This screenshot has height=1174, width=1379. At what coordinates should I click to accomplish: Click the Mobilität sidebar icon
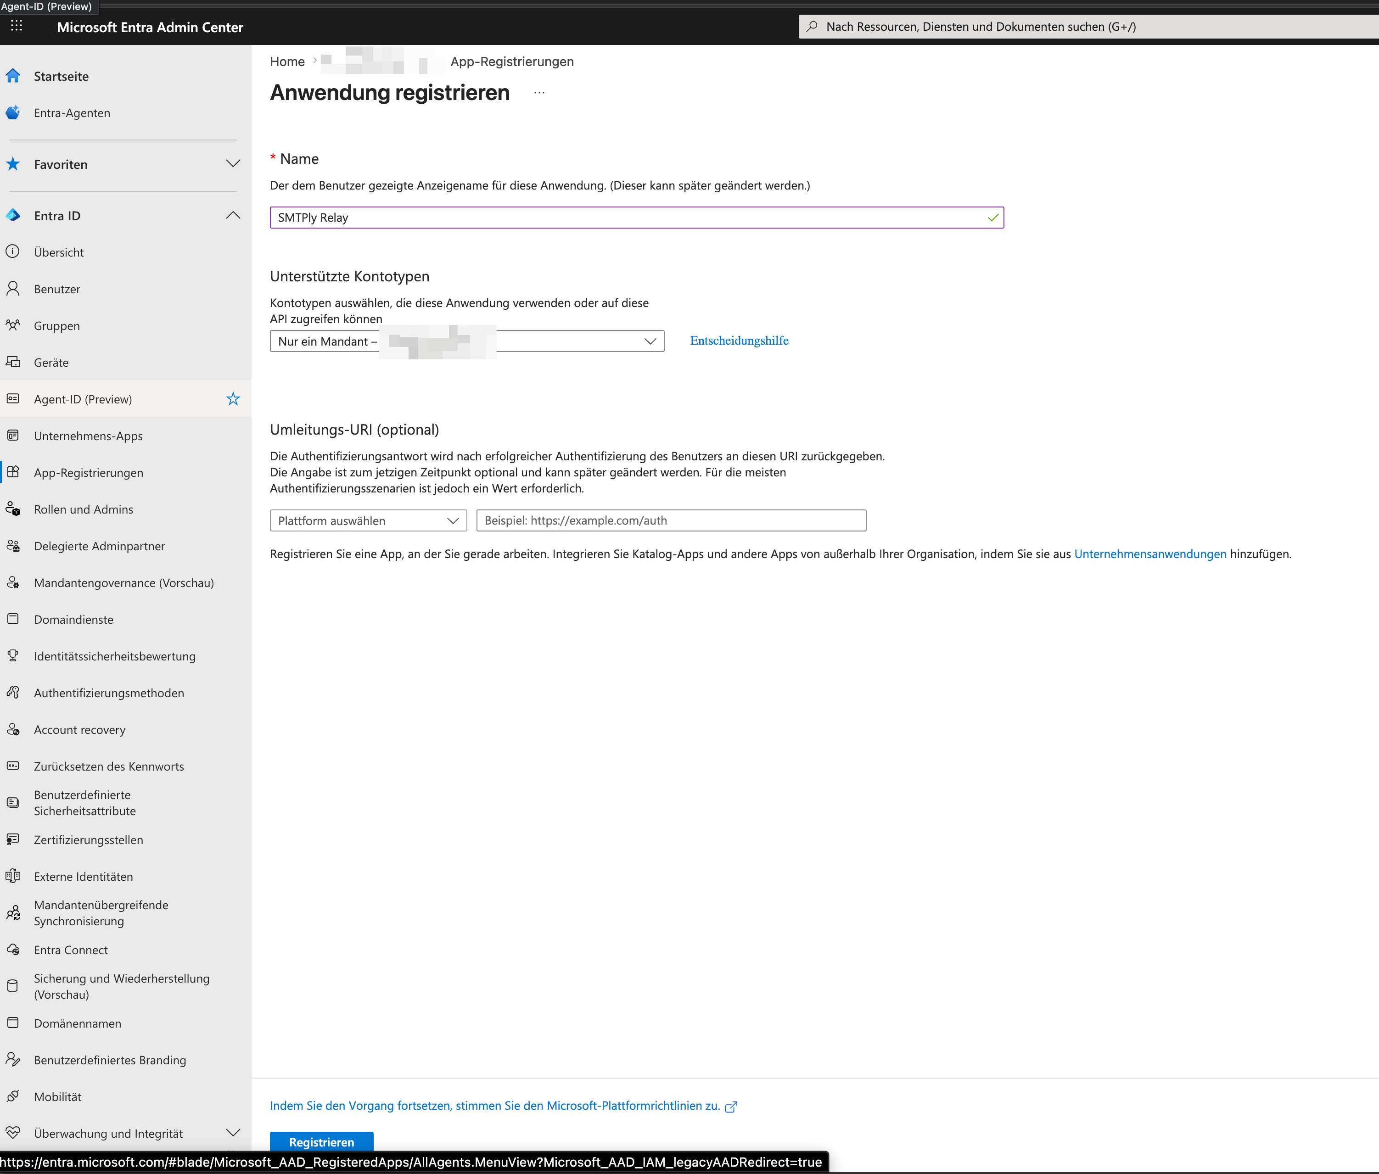(13, 1096)
